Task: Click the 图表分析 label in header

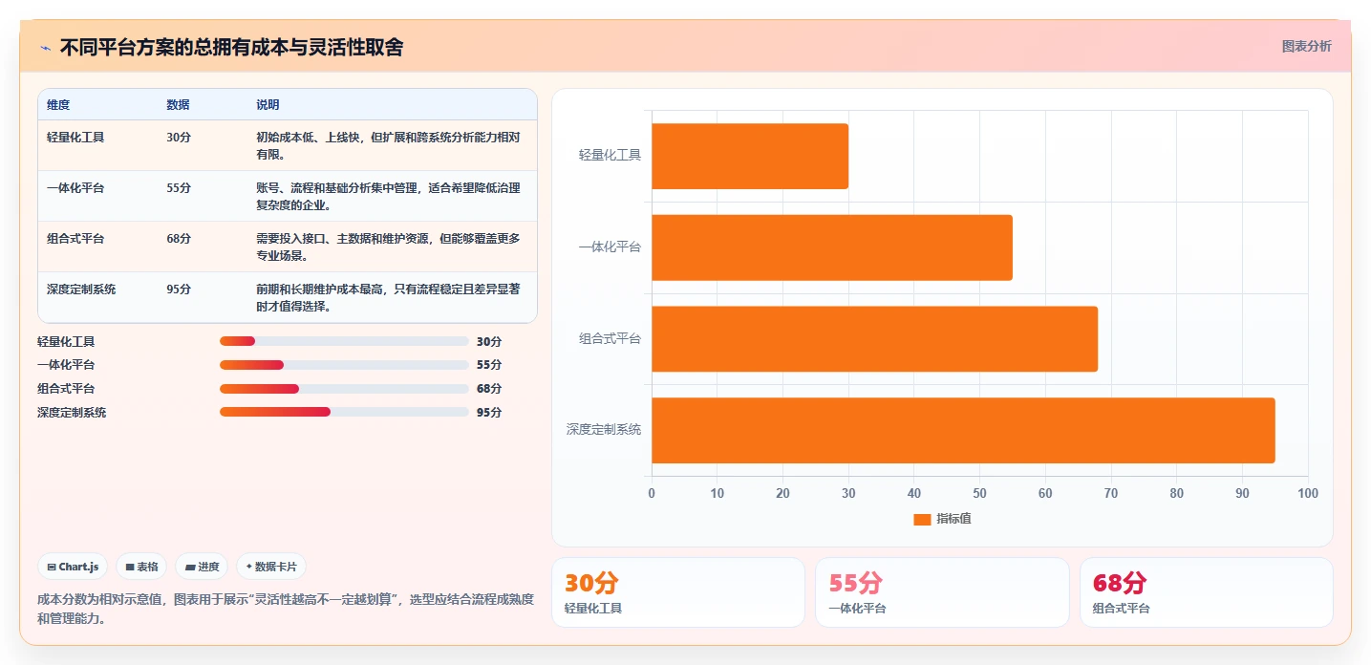Action: click(x=1306, y=46)
